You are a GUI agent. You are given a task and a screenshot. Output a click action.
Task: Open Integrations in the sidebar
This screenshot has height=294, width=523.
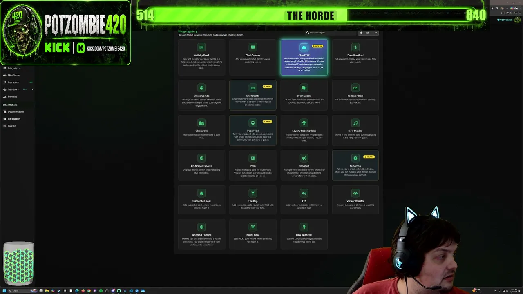[14, 68]
